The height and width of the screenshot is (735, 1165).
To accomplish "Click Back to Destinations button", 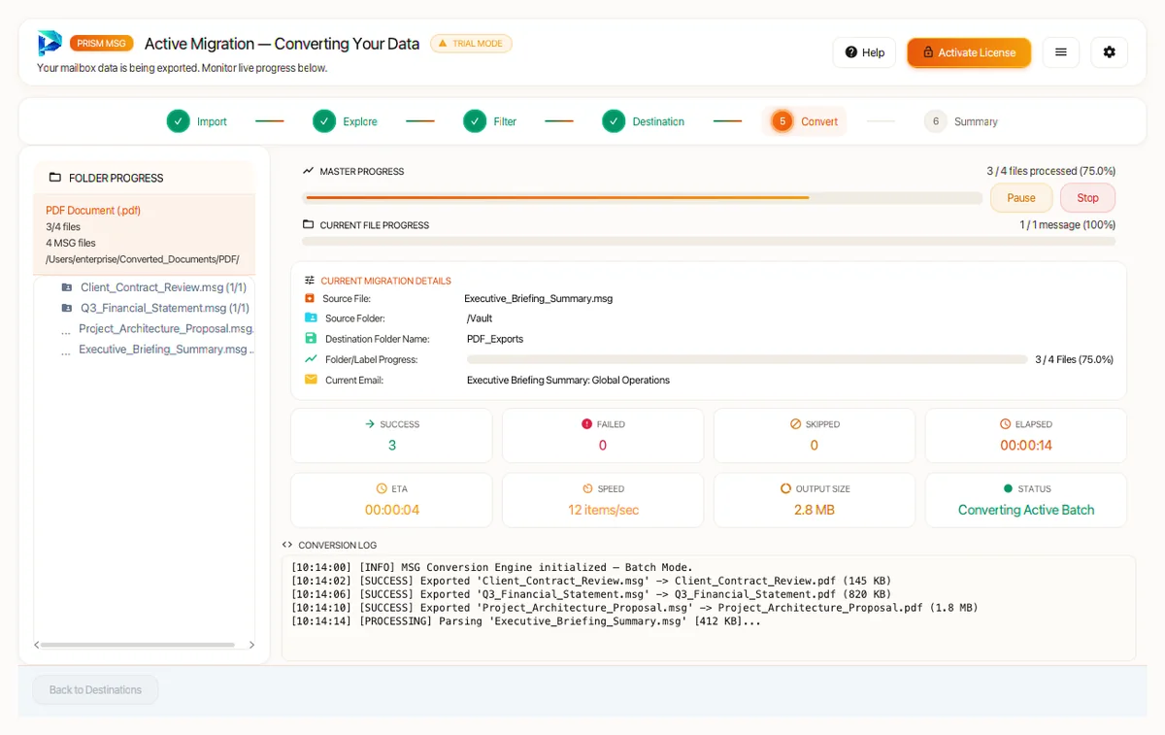I will click(95, 689).
